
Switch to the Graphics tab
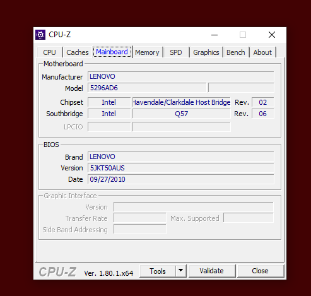point(206,52)
